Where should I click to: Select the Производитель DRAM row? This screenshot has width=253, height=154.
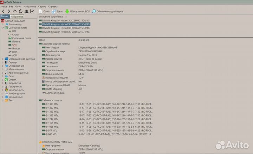pos(64,85)
